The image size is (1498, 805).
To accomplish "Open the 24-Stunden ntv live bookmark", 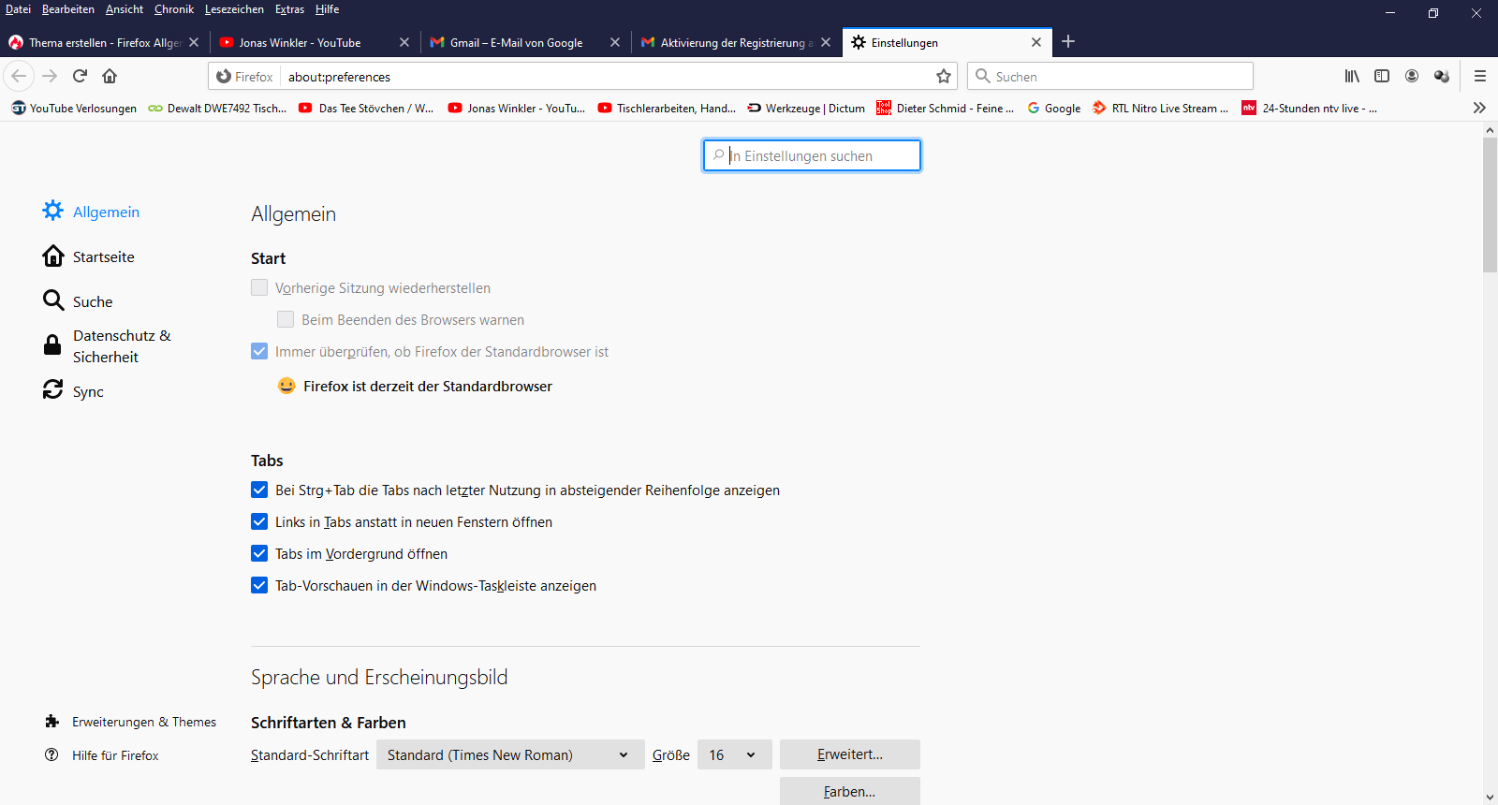I will click(1309, 108).
